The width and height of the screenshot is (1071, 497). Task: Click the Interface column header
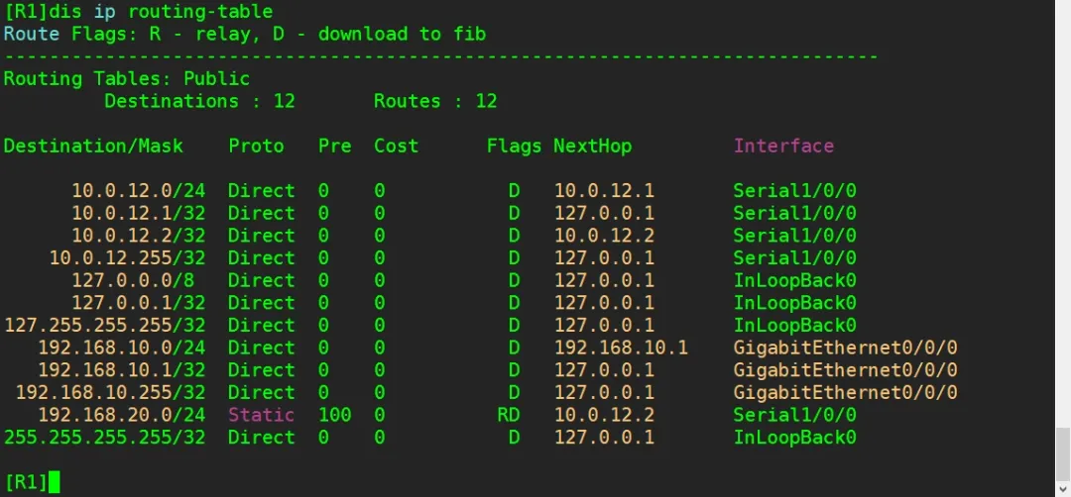point(783,146)
